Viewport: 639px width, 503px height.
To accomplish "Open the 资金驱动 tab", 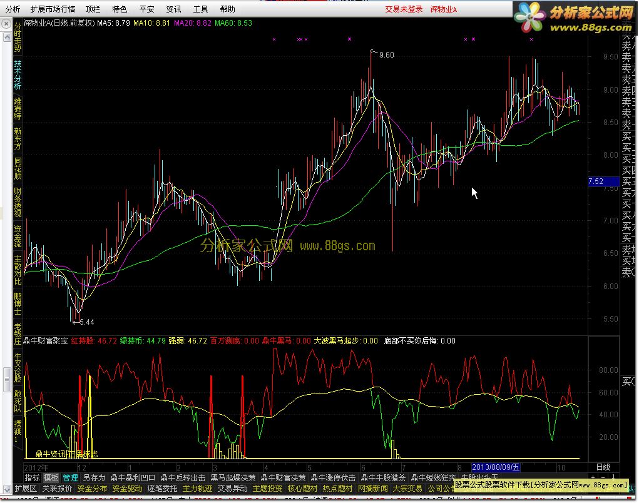I will [x=127, y=489].
